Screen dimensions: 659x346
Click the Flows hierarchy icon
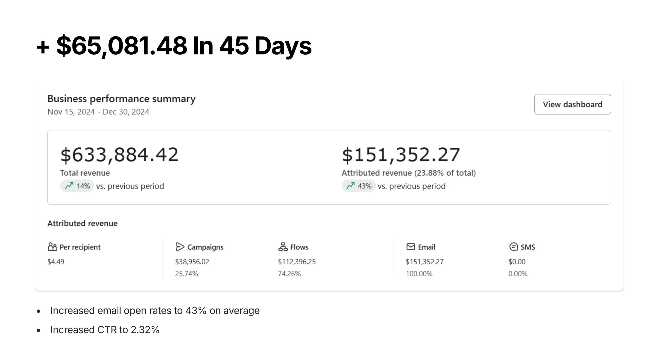click(283, 247)
